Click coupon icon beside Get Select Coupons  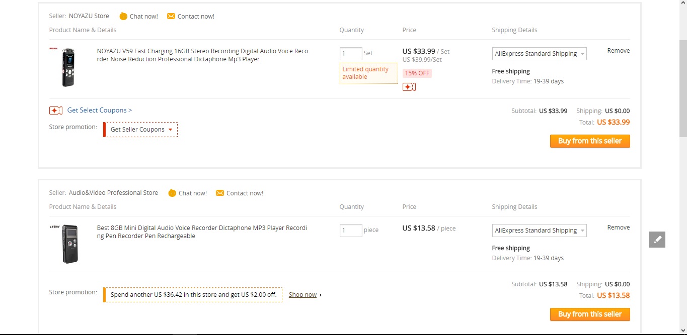(x=56, y=110)
